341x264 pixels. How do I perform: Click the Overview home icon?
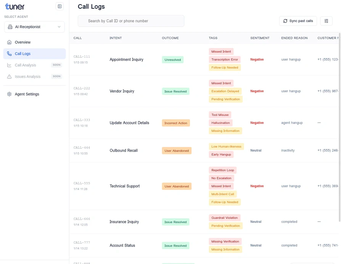pyautogui.click(x=10, y=42)
